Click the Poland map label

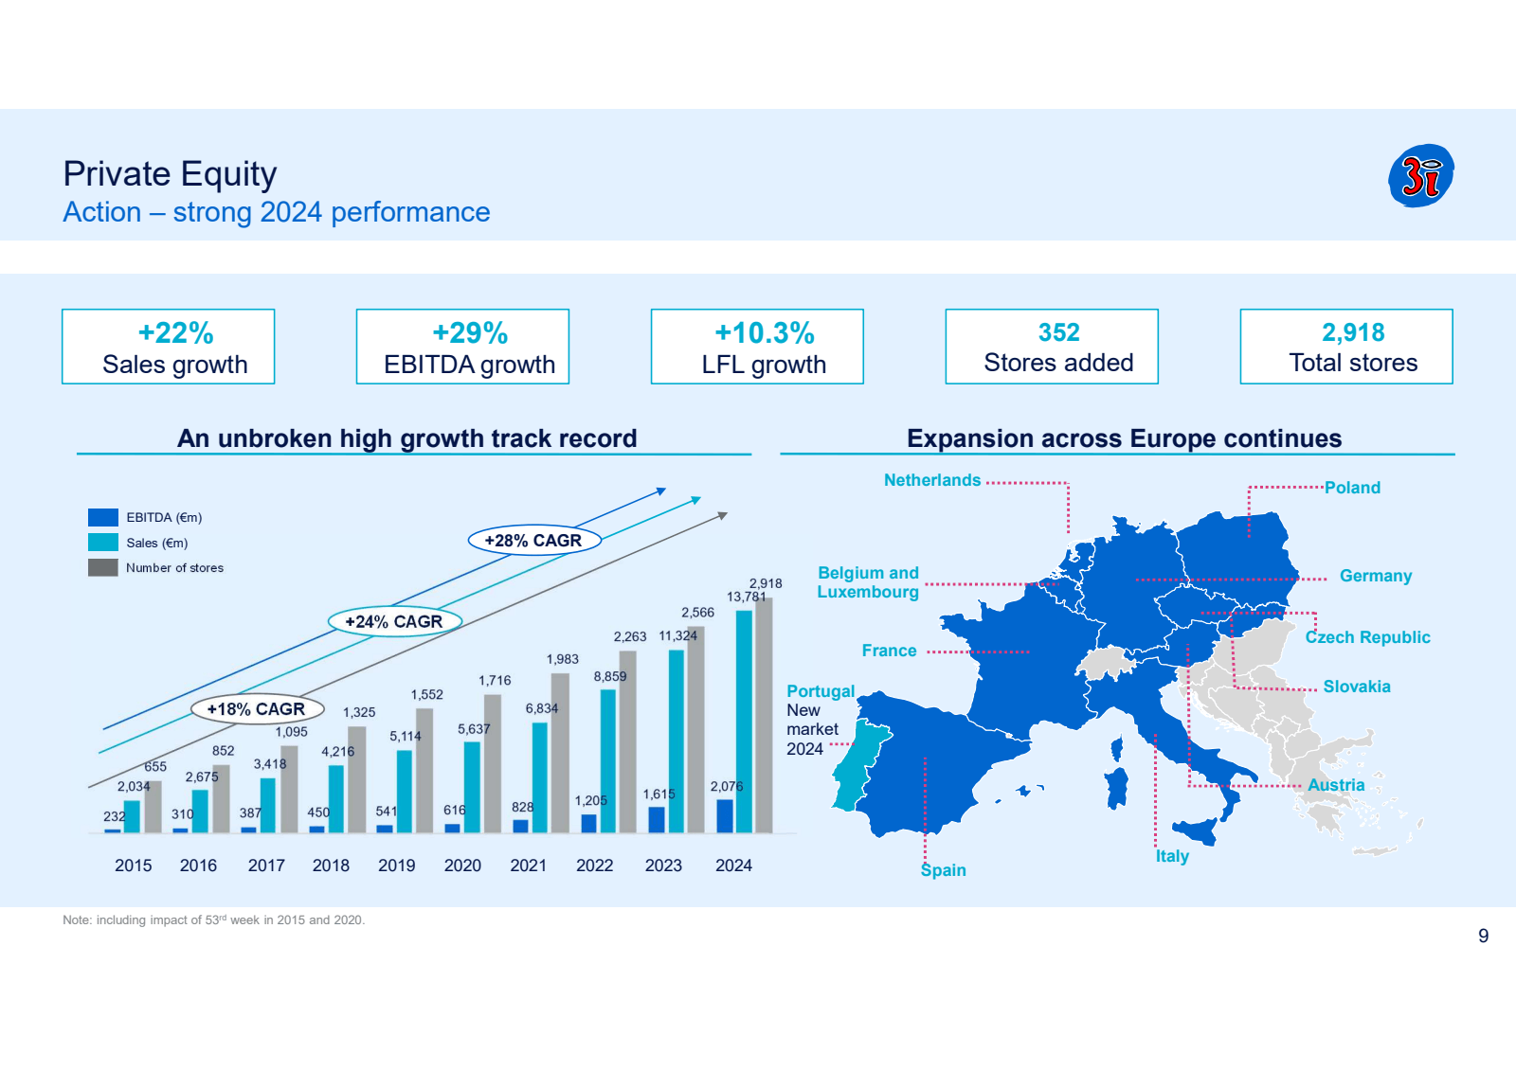click(x=1352, y=488)
